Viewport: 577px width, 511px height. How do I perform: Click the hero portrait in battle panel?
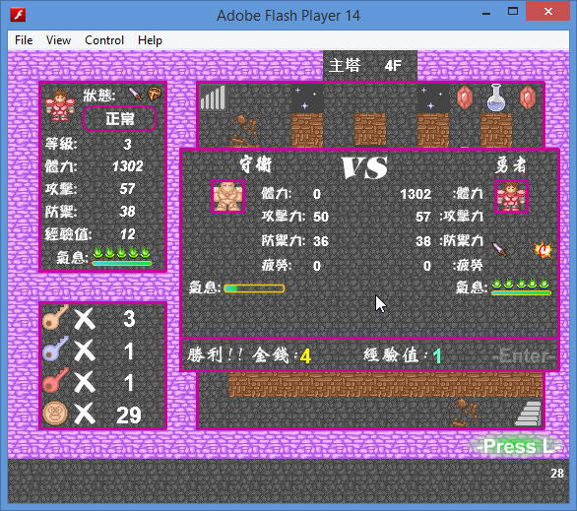(x=511, y=197)
